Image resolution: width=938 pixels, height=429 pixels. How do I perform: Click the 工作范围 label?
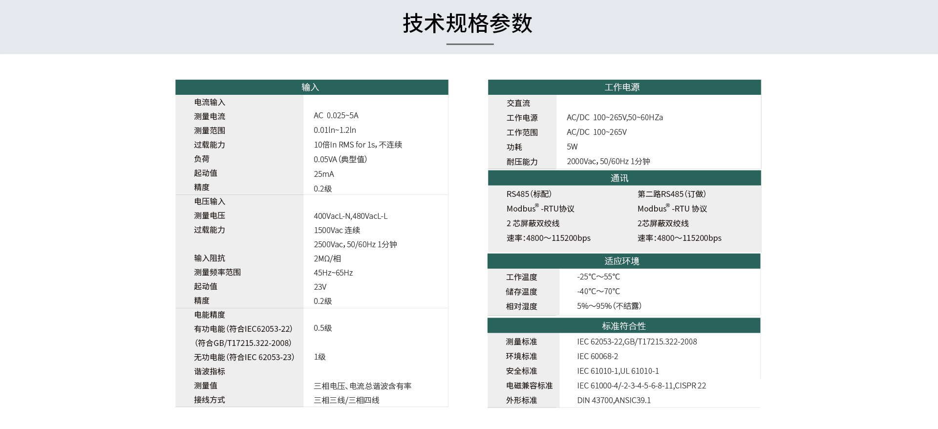point(522,132)
